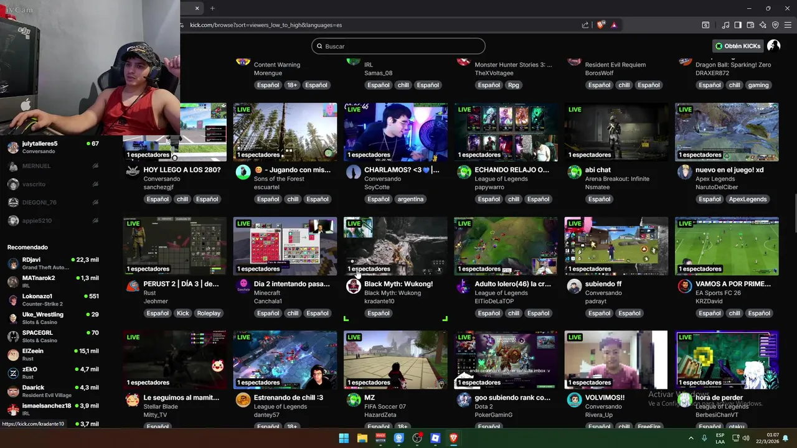Viewport: 797px width, 448px height.
Task: Open EA Sports FC 26 category link
Action: point(718,292)
